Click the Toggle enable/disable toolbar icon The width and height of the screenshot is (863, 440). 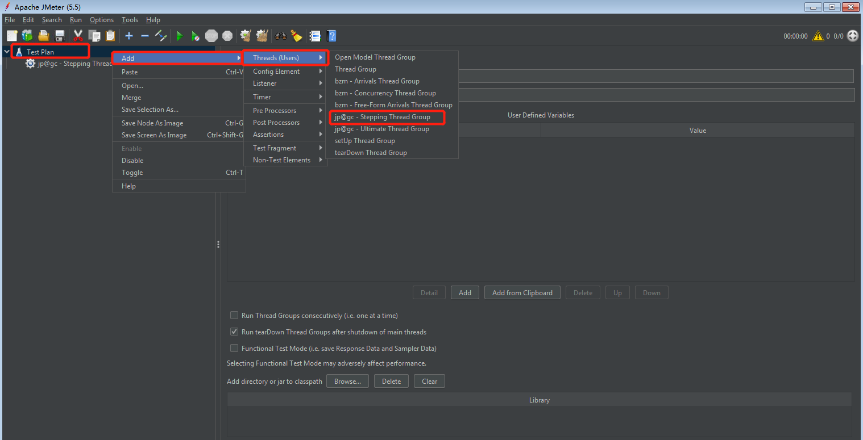tap(161, 36)
